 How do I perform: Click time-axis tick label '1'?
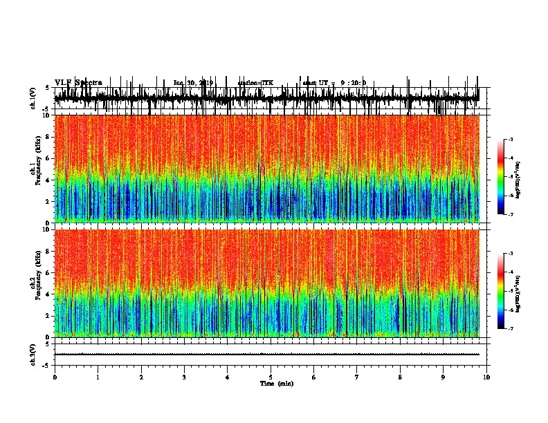coord(98,377)
